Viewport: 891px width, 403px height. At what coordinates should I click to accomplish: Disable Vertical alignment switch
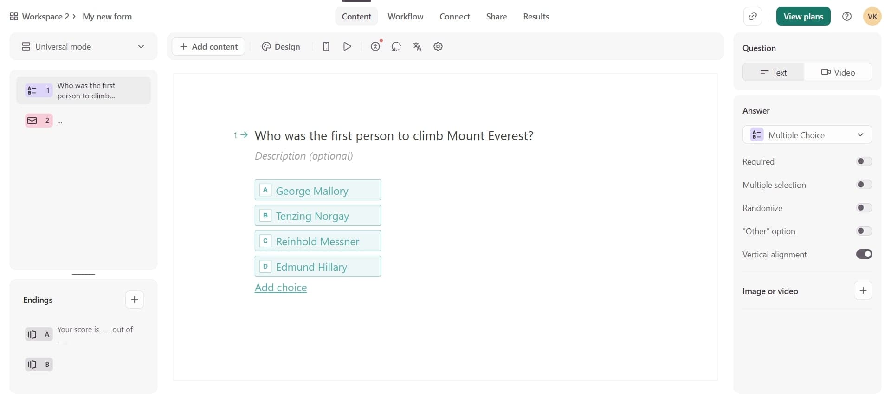tap(864, 254)
